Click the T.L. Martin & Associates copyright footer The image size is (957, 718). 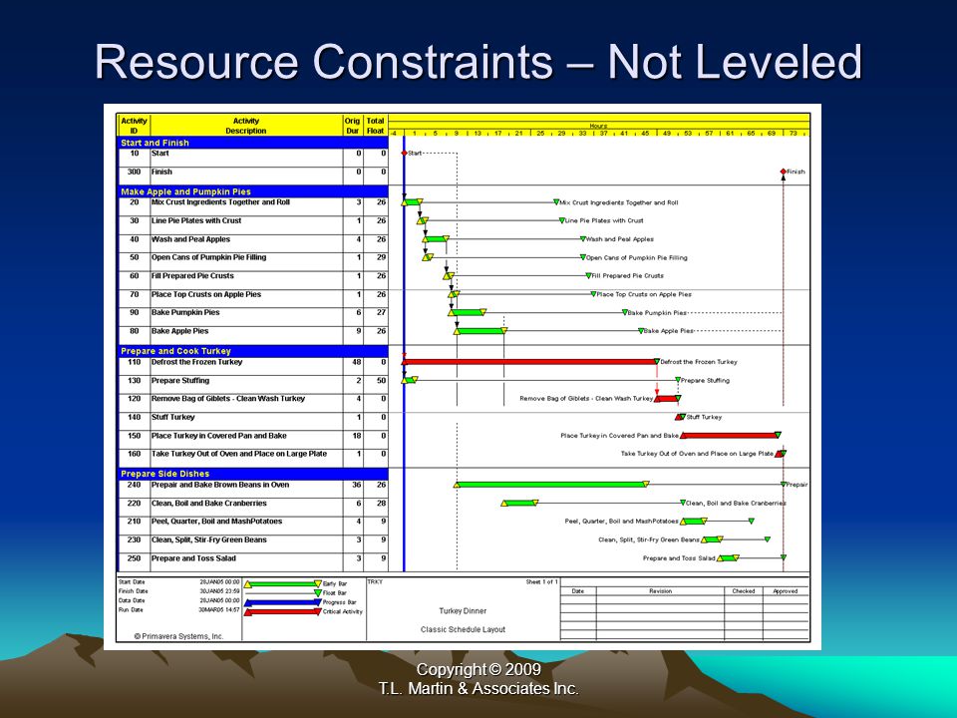478,689
